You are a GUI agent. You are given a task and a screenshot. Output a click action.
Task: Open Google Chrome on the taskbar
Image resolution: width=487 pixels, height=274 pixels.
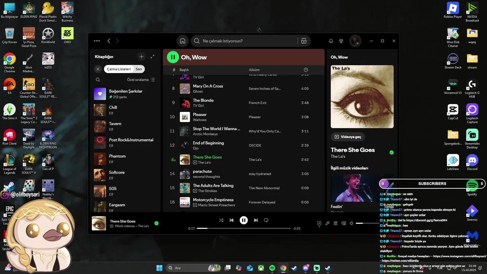[x=283, y=268]
